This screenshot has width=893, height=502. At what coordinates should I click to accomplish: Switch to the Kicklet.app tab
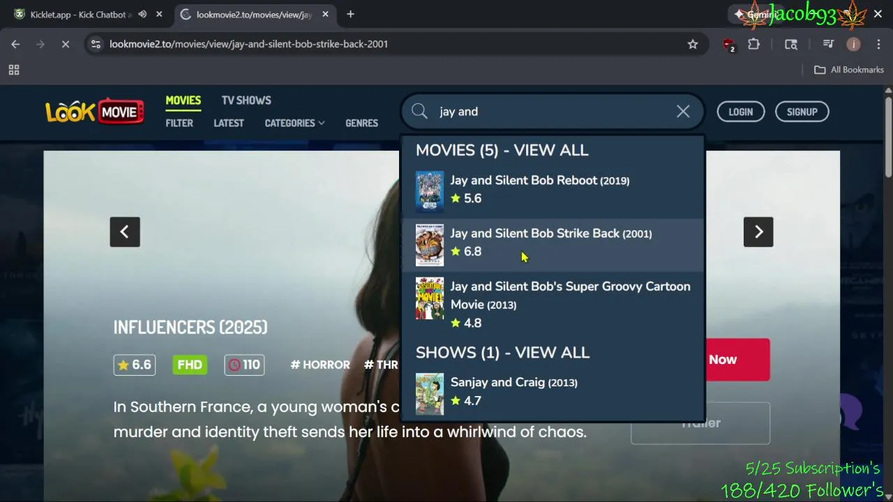point(85,14)
